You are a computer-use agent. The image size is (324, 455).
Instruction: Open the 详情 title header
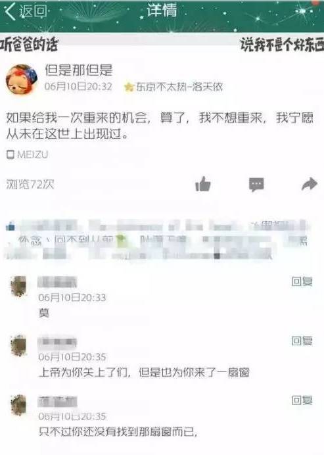coord(162,11)
